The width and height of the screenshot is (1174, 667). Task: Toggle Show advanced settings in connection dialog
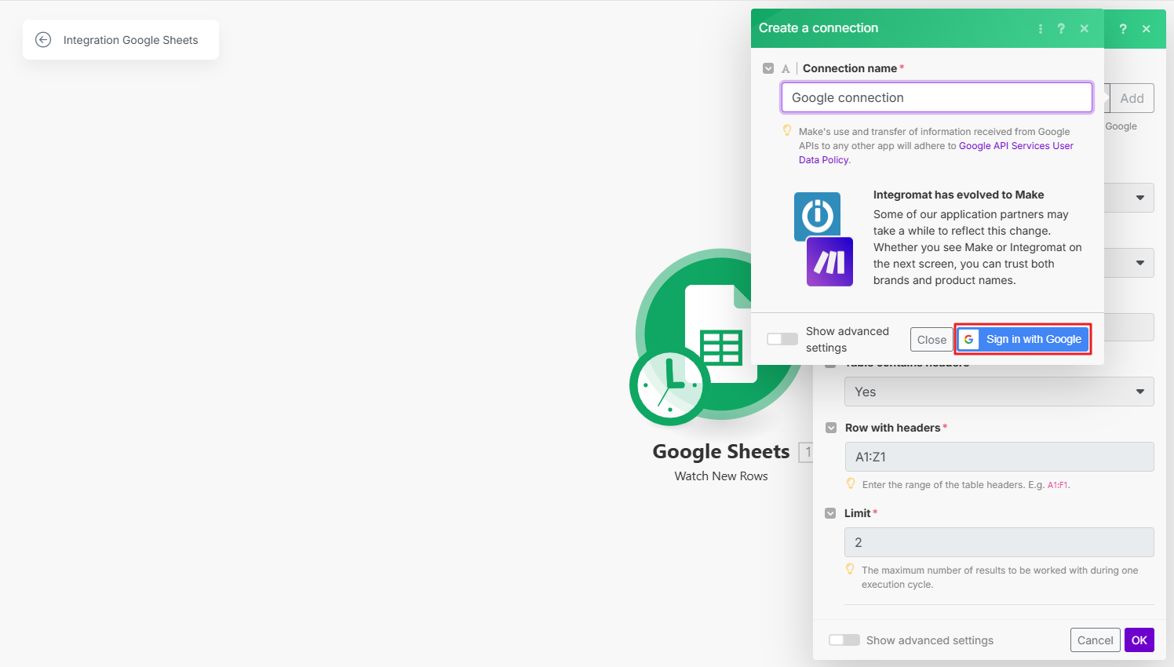(782, 339)
